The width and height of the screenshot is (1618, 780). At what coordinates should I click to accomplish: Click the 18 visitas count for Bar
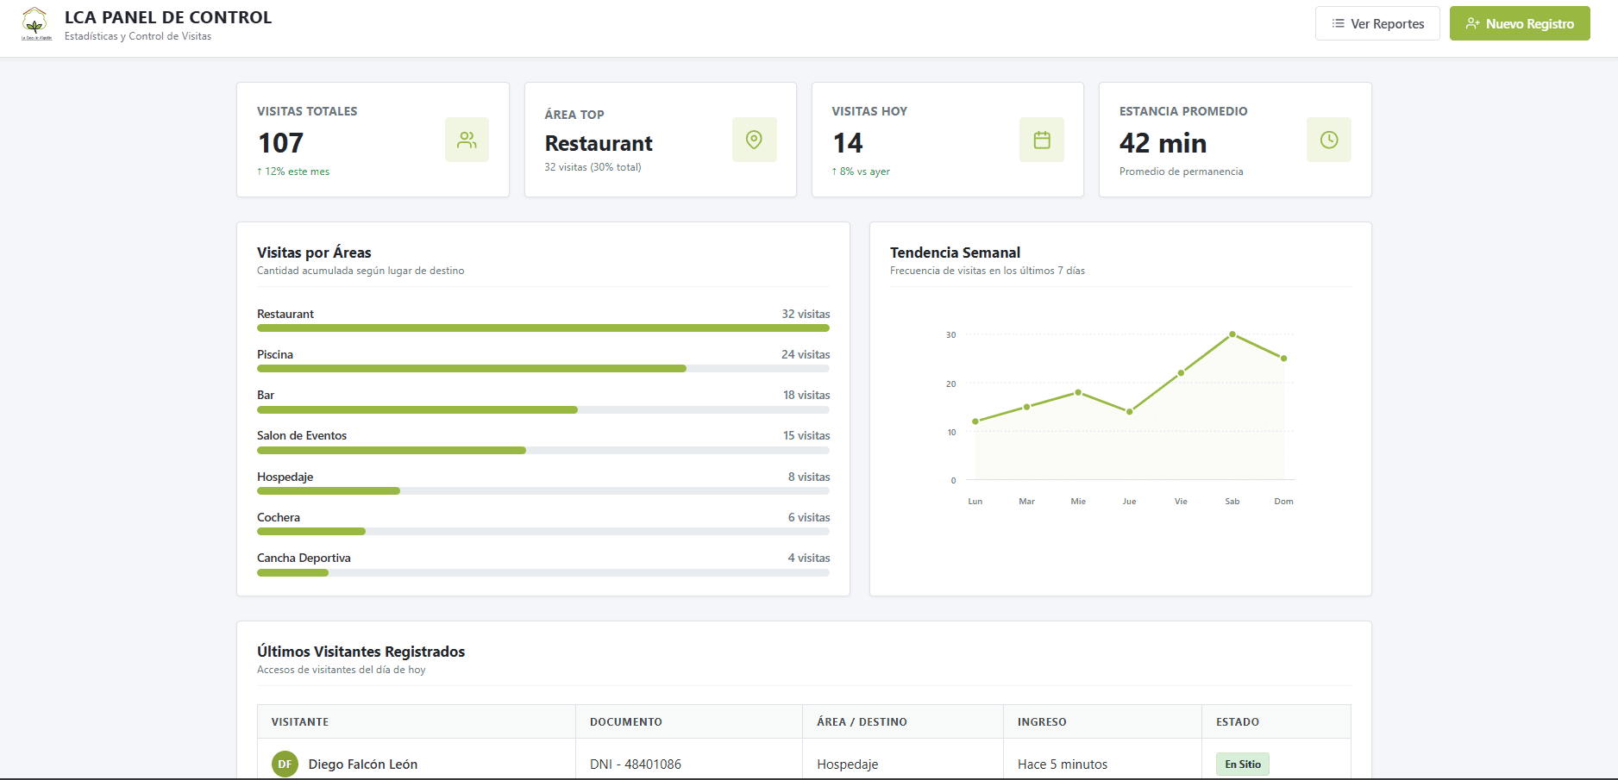806,395
